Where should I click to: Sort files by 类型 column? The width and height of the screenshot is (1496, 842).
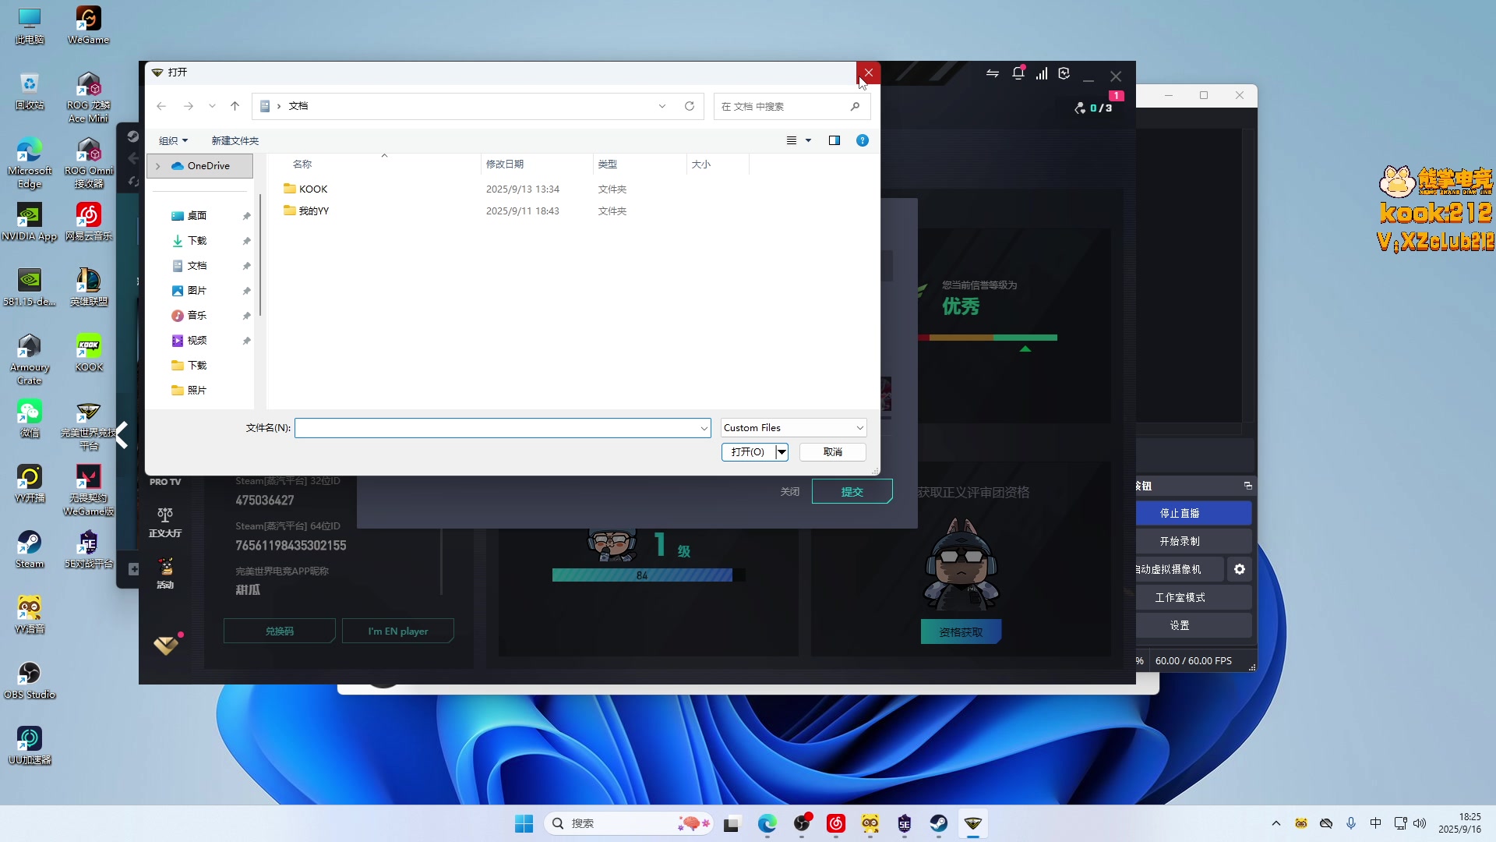coord(608,165)
